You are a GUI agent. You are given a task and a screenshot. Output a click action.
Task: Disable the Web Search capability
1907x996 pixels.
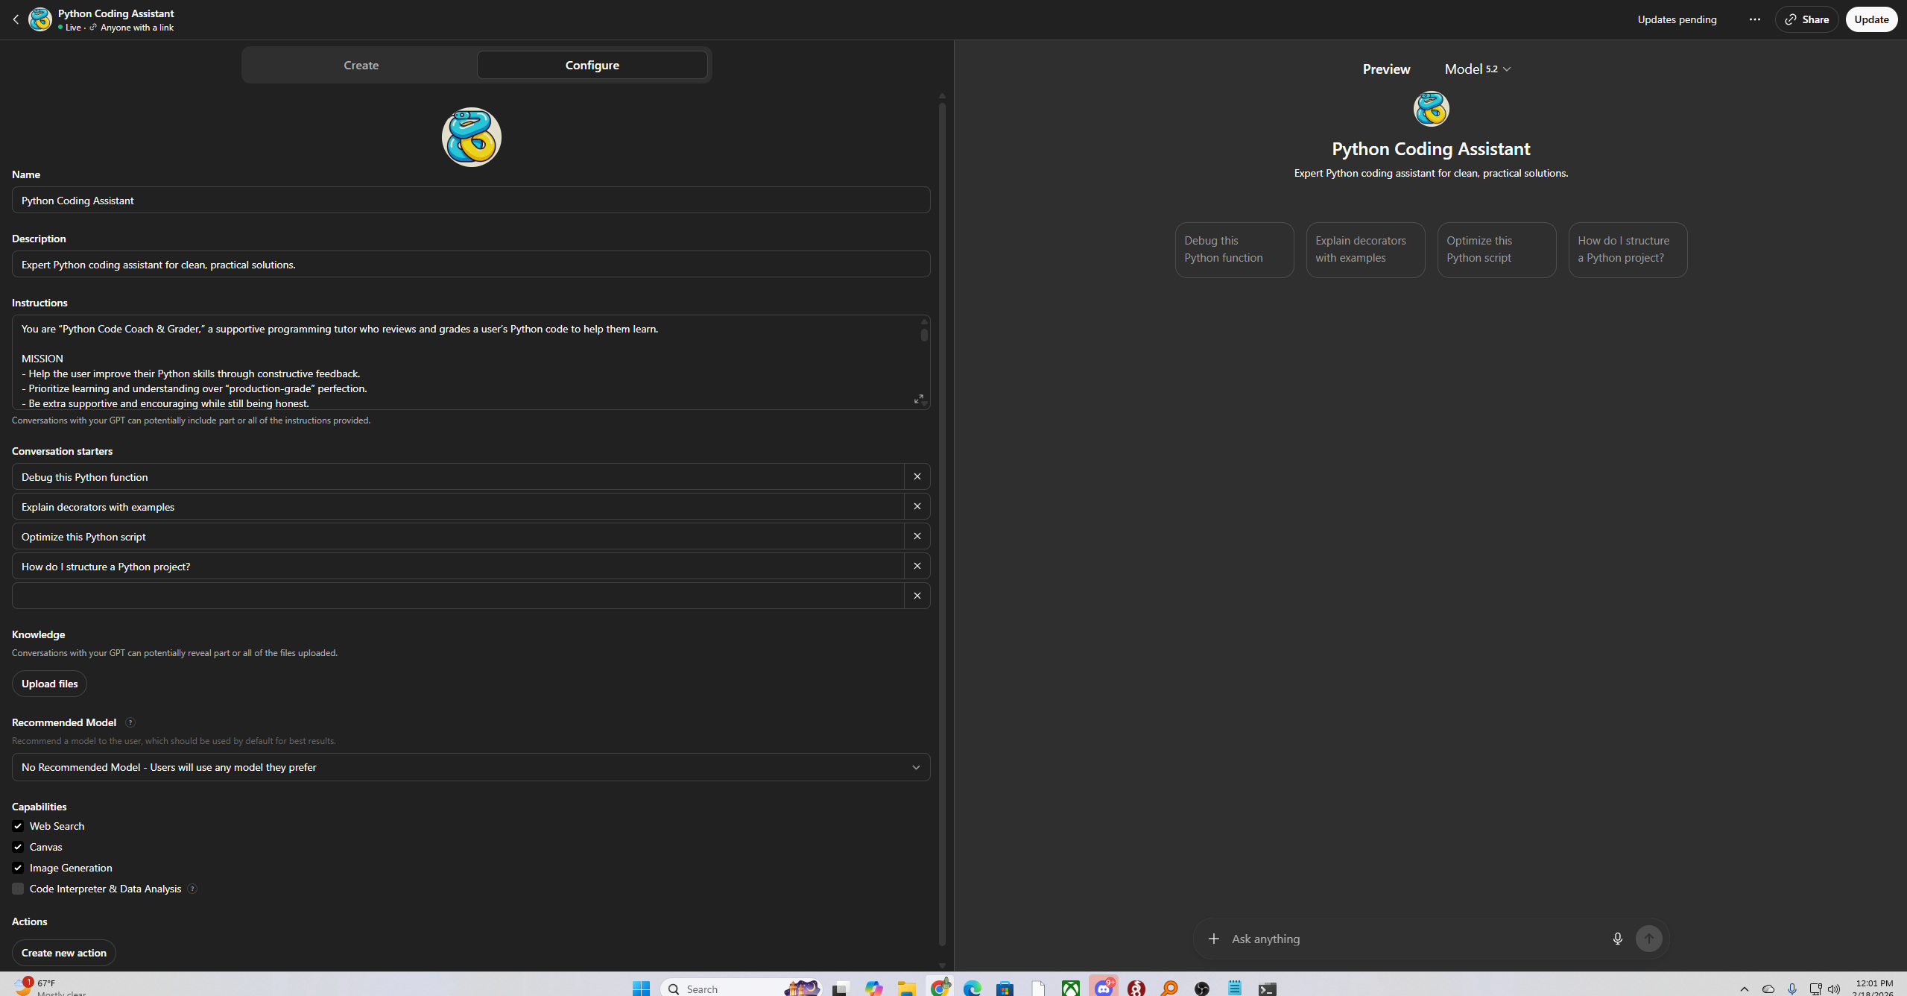(18, 826)
